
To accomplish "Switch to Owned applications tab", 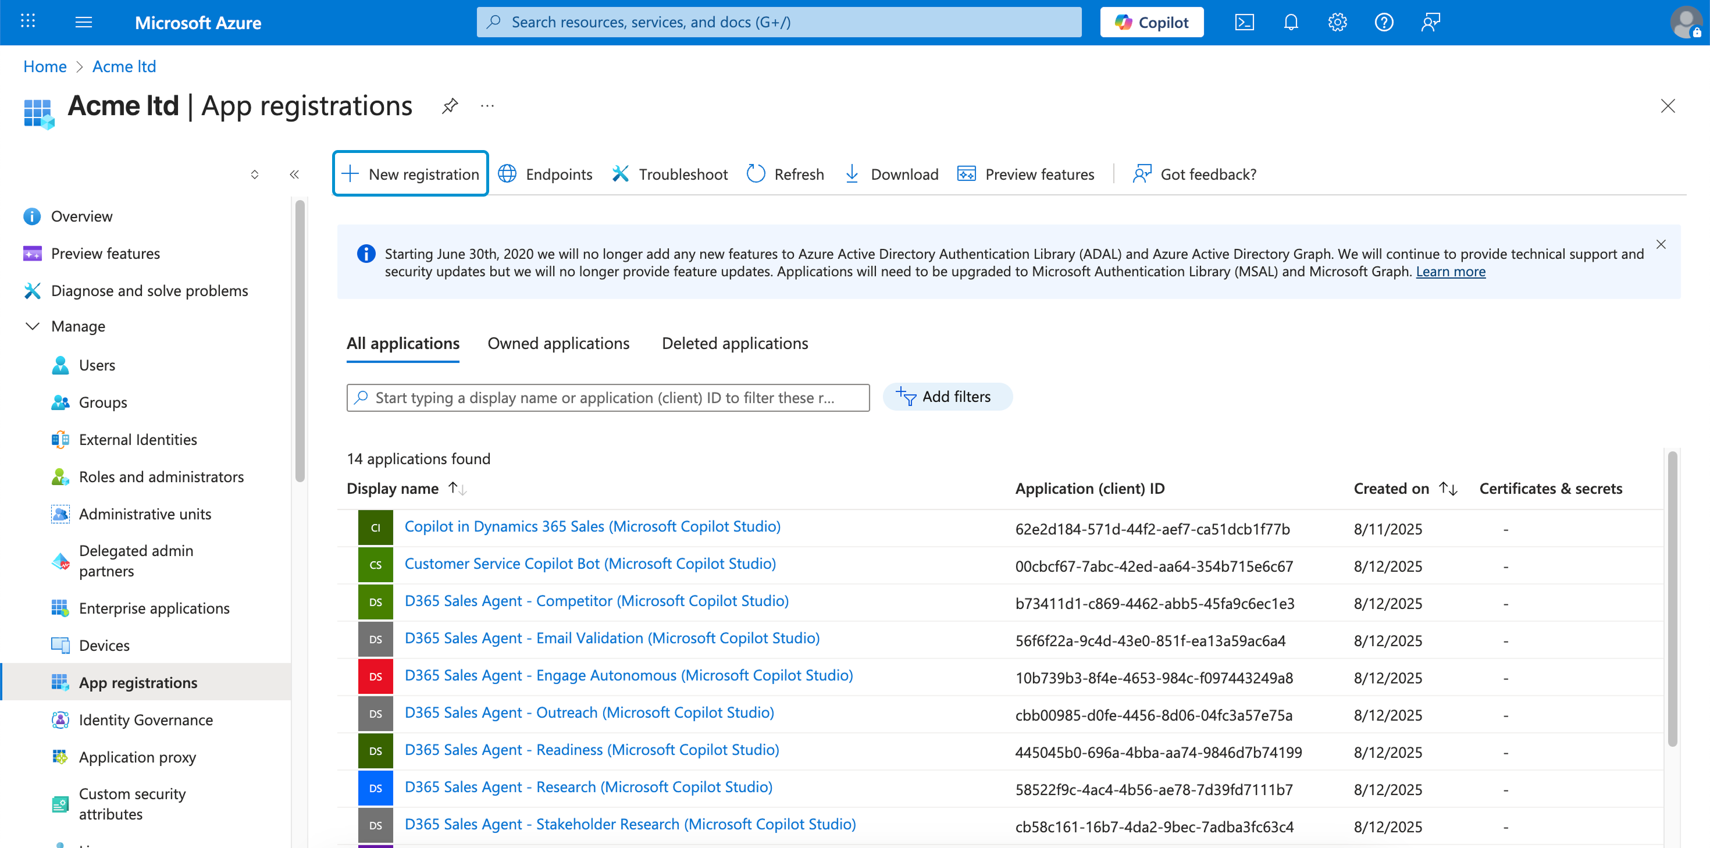I will pos(558,343).
